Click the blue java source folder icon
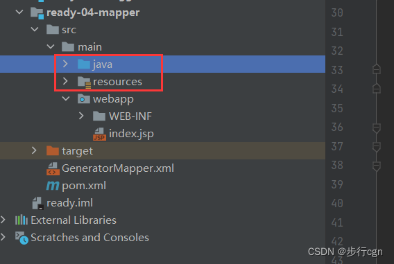This screenshot has width=394, height=264. pos(84,64)
